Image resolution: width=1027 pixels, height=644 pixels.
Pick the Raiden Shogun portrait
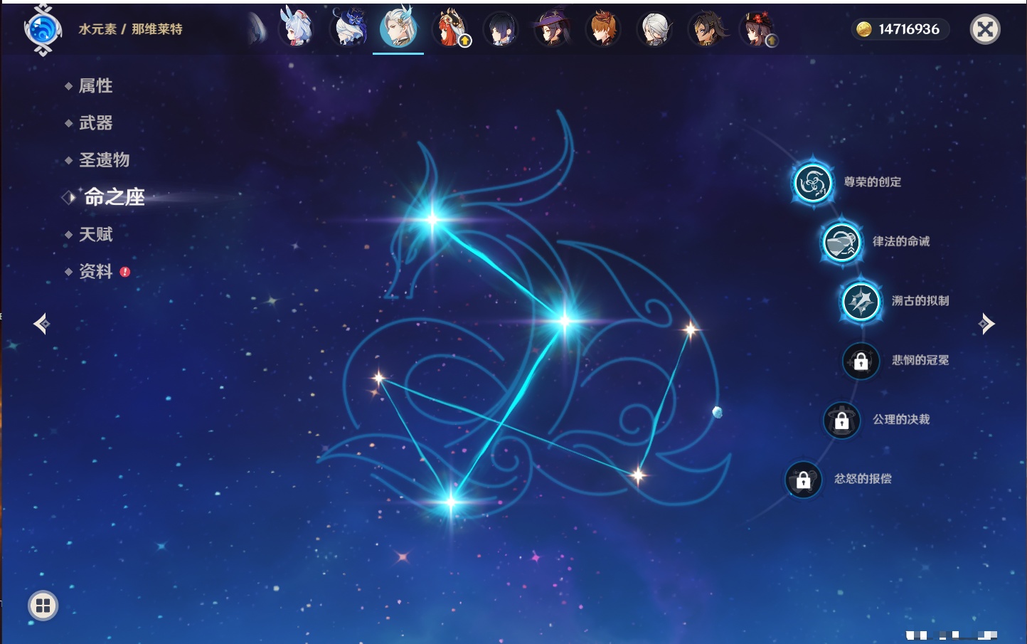pyautogui.click(x=501, y=30)
